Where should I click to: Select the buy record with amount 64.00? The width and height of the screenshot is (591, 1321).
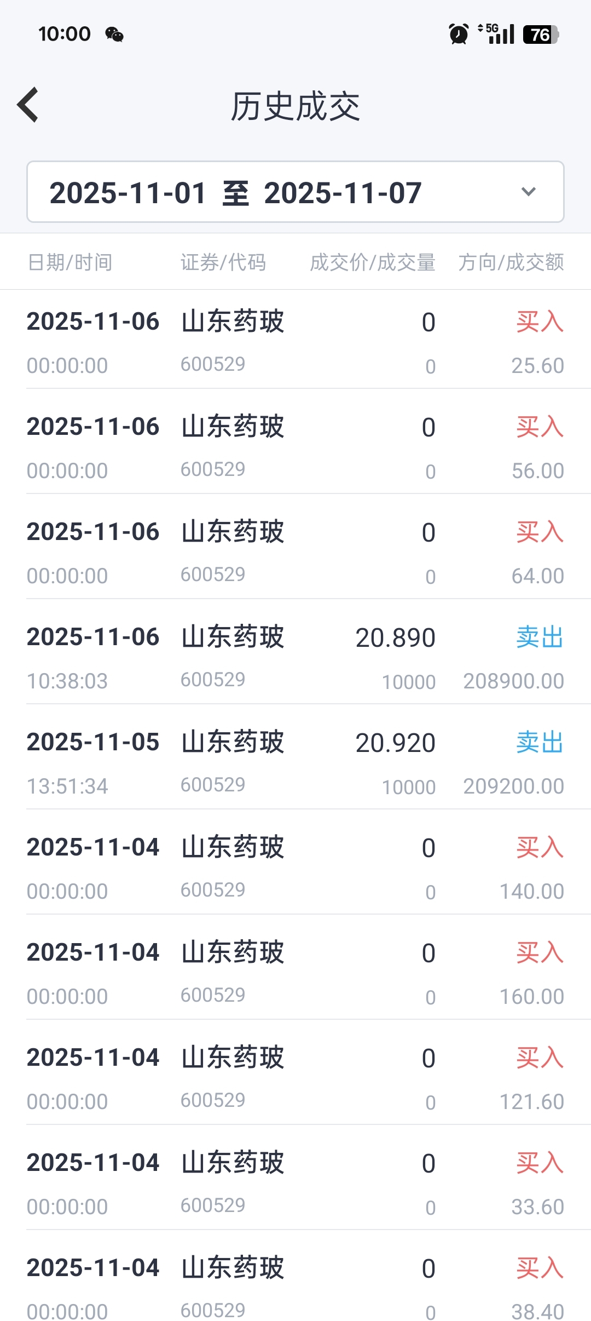(x=296, y=553)
